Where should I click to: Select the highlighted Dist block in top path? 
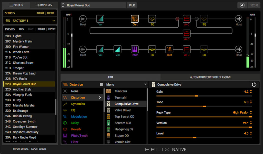(135, 19)
